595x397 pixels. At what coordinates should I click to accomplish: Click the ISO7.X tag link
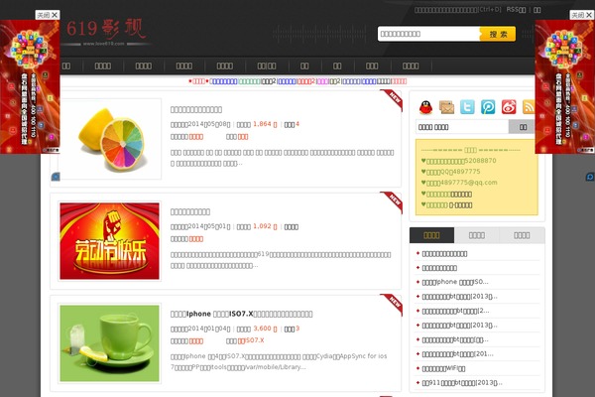(251, 340)
